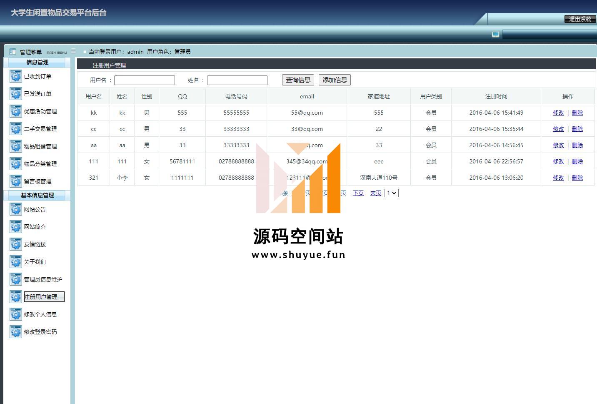Click 删除 for user 321

577,178
